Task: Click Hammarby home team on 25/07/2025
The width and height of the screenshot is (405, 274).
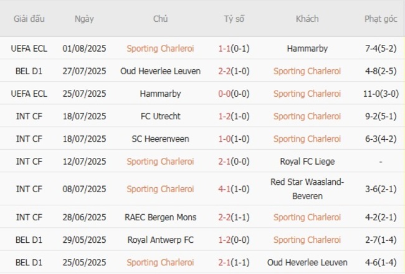Action: (x=160, y=94)
